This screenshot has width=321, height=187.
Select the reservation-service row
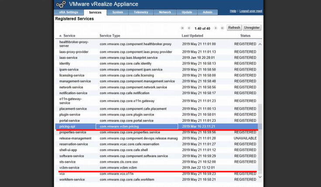[x=157, y=144]
